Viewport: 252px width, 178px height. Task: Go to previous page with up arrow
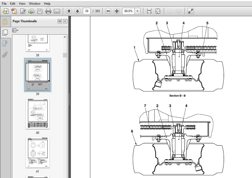pyautogui.click(x=69, y=11)
